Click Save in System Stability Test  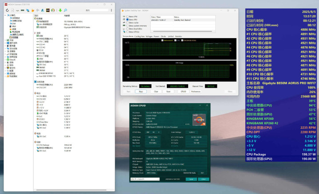(x=169, y=92)
